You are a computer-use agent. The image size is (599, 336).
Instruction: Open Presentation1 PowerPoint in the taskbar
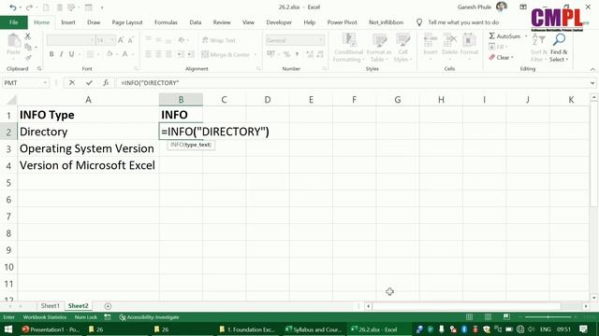click(x=51, y=329)
